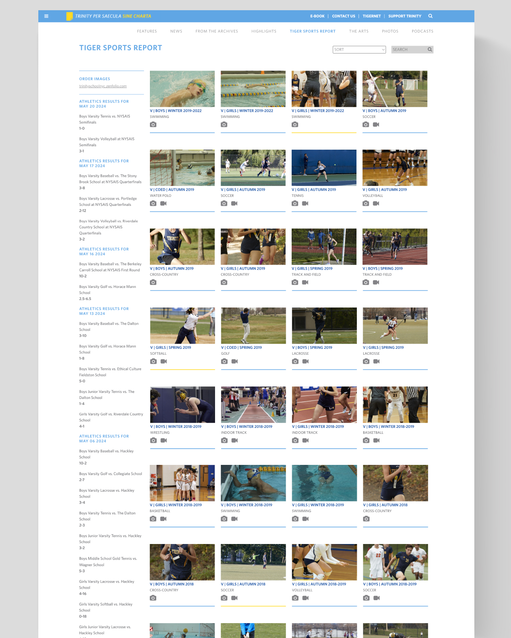This screenshot has height=638, width=511.
Task: Click video icon under Coed Spring 2019 Golf
Action: (235, 362)
